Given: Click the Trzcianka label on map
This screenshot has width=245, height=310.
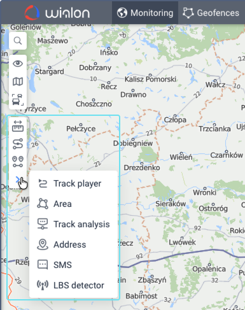Looking at the screenshot, I should tap(214, 129).
